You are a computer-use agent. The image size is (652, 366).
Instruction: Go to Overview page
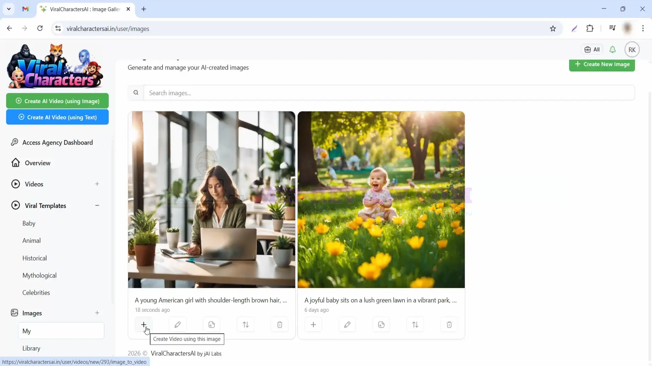point(31,163)
